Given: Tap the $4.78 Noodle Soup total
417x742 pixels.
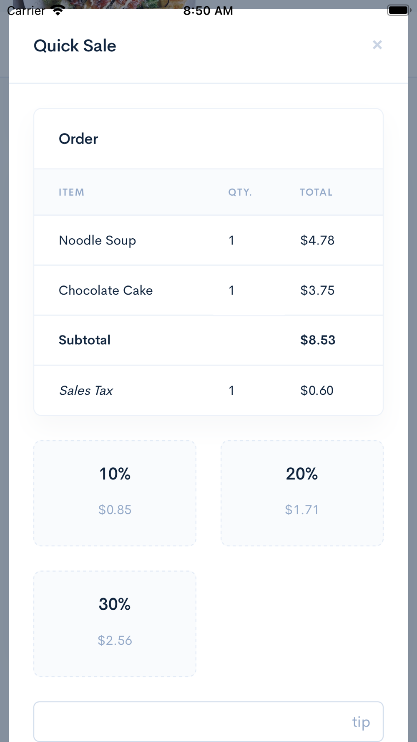Looking at the screenshot, I should (x=317, y=240).
